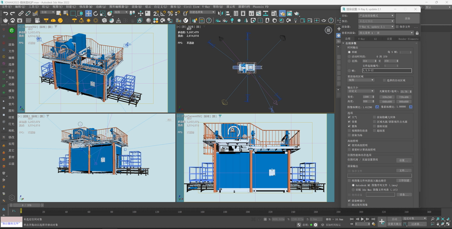
Task: Click the green render sidebar icon
Action: (12, 31)
